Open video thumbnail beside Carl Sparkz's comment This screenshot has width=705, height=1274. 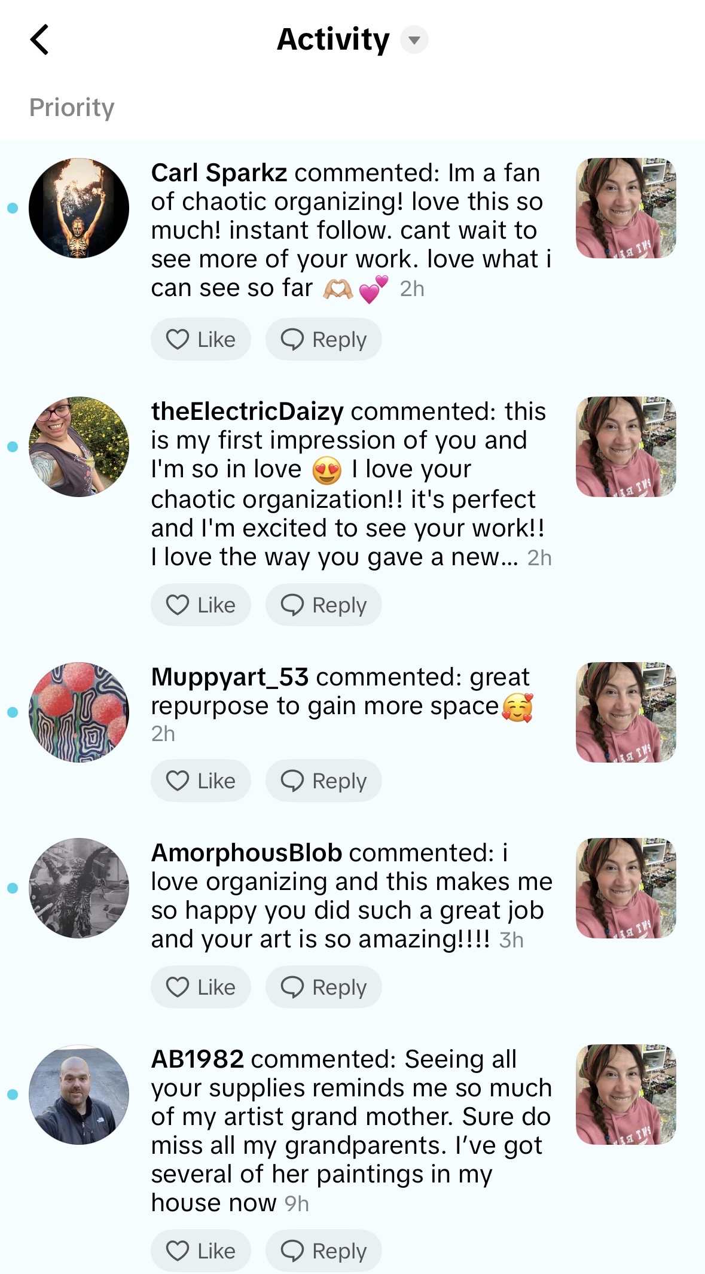click(625, 208)
